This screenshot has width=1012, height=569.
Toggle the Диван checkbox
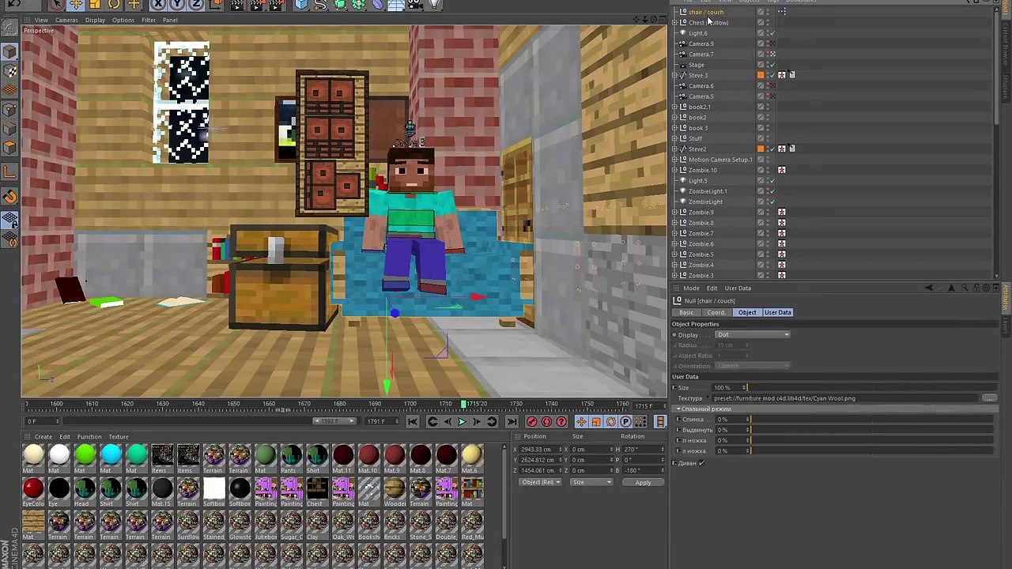(x=701, y=463)
